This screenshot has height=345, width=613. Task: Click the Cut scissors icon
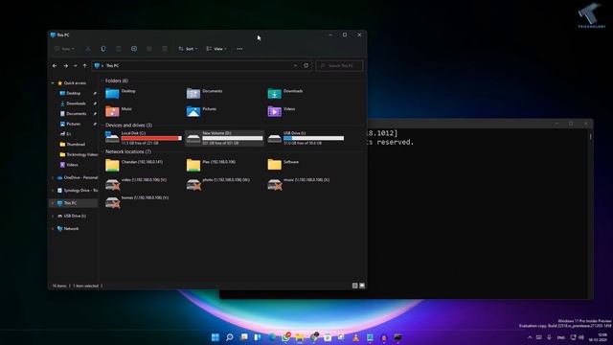pyautogui.click(x=88, y=49)
